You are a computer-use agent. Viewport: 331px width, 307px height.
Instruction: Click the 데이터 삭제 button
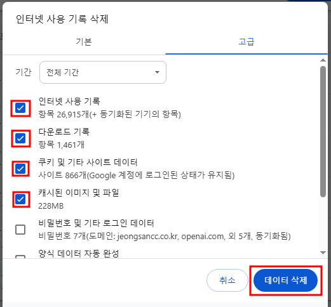tap(285, 280)
